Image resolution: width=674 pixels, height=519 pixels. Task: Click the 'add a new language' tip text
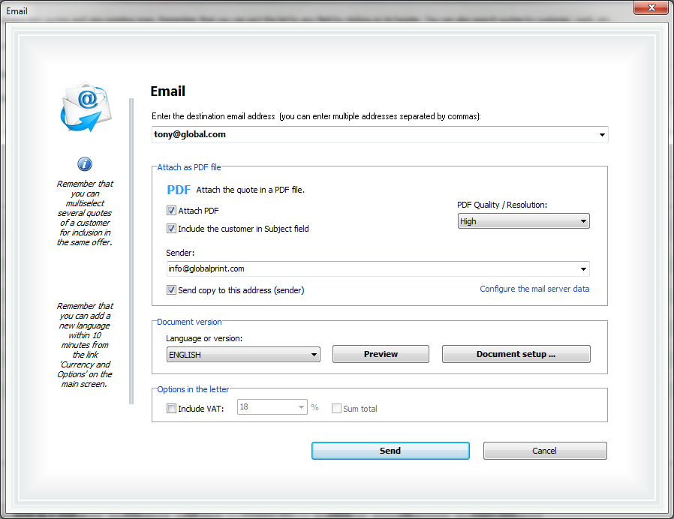click(x=85, y=344)
